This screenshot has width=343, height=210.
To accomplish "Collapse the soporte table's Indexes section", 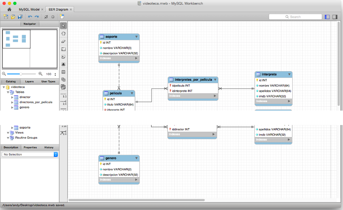I will (x=136, y=58).
